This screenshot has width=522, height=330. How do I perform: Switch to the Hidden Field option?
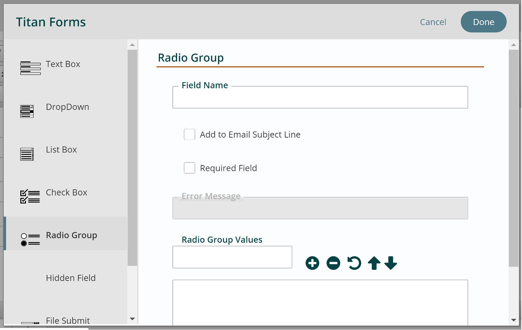(71, 278)
